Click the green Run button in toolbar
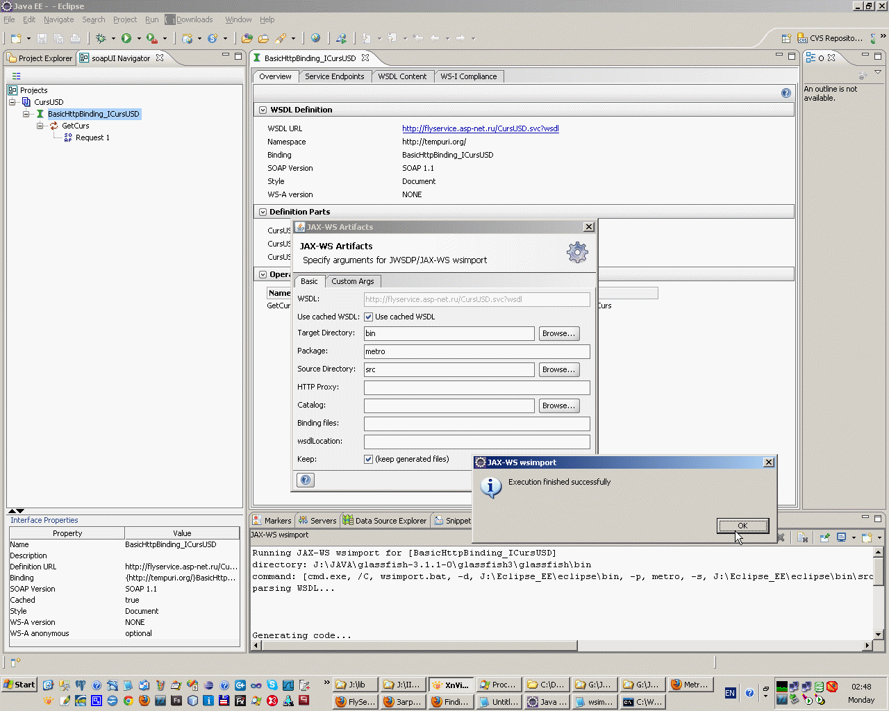Screen dimensions: 889x711 point(126,39)
